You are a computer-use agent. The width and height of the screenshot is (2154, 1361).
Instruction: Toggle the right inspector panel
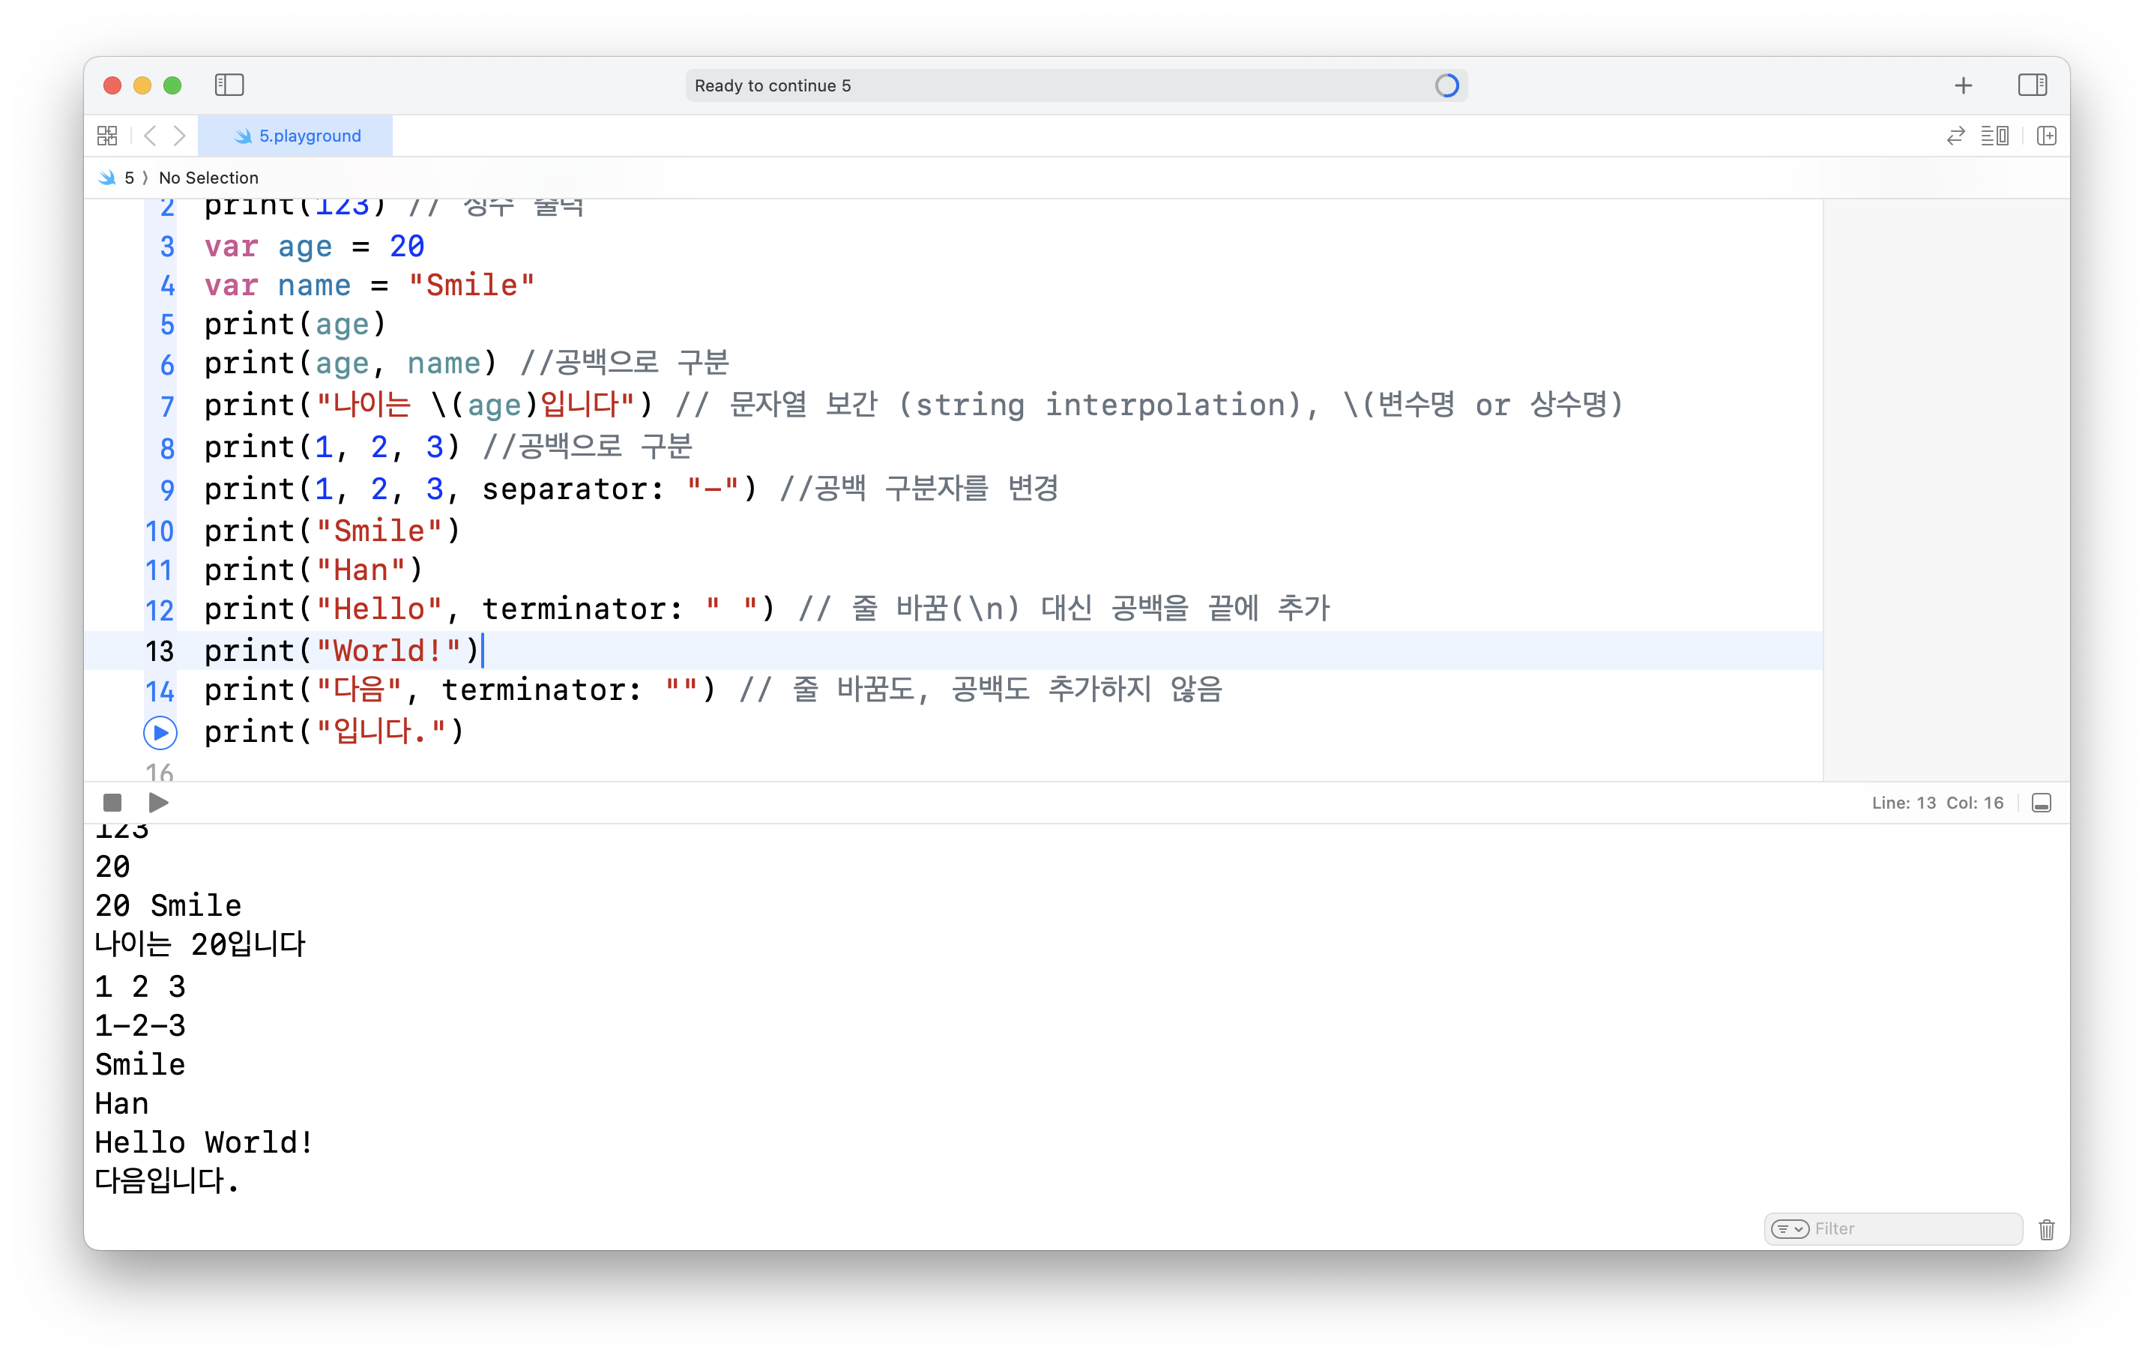[2031, 85]
